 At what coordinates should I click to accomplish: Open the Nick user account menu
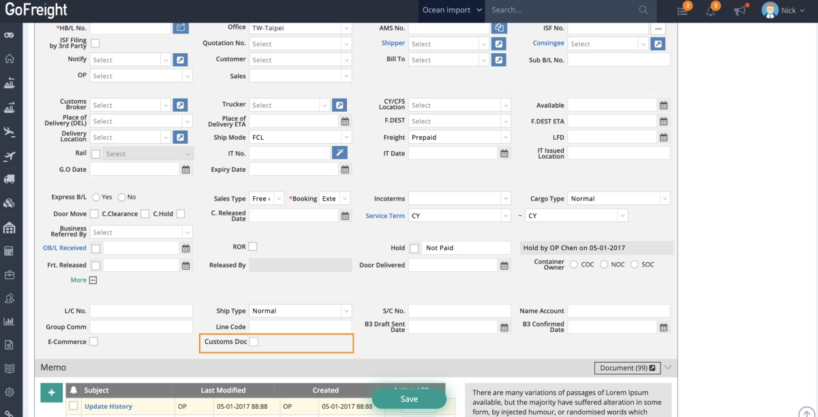pyautogui.click(x=779, y=10)
